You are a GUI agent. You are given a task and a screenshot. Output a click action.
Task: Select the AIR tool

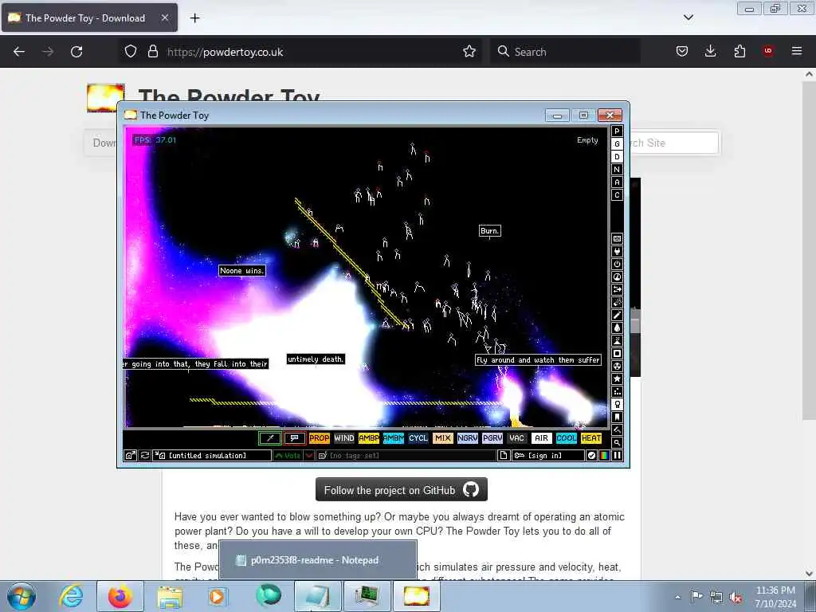click(542, 438)
